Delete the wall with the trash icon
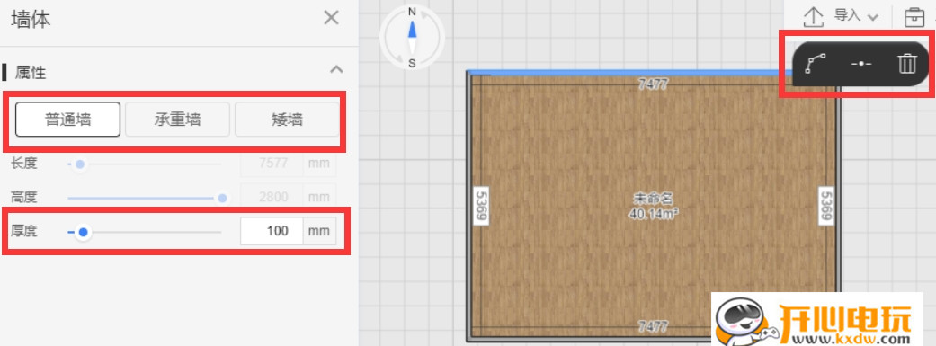 point(906,63)
